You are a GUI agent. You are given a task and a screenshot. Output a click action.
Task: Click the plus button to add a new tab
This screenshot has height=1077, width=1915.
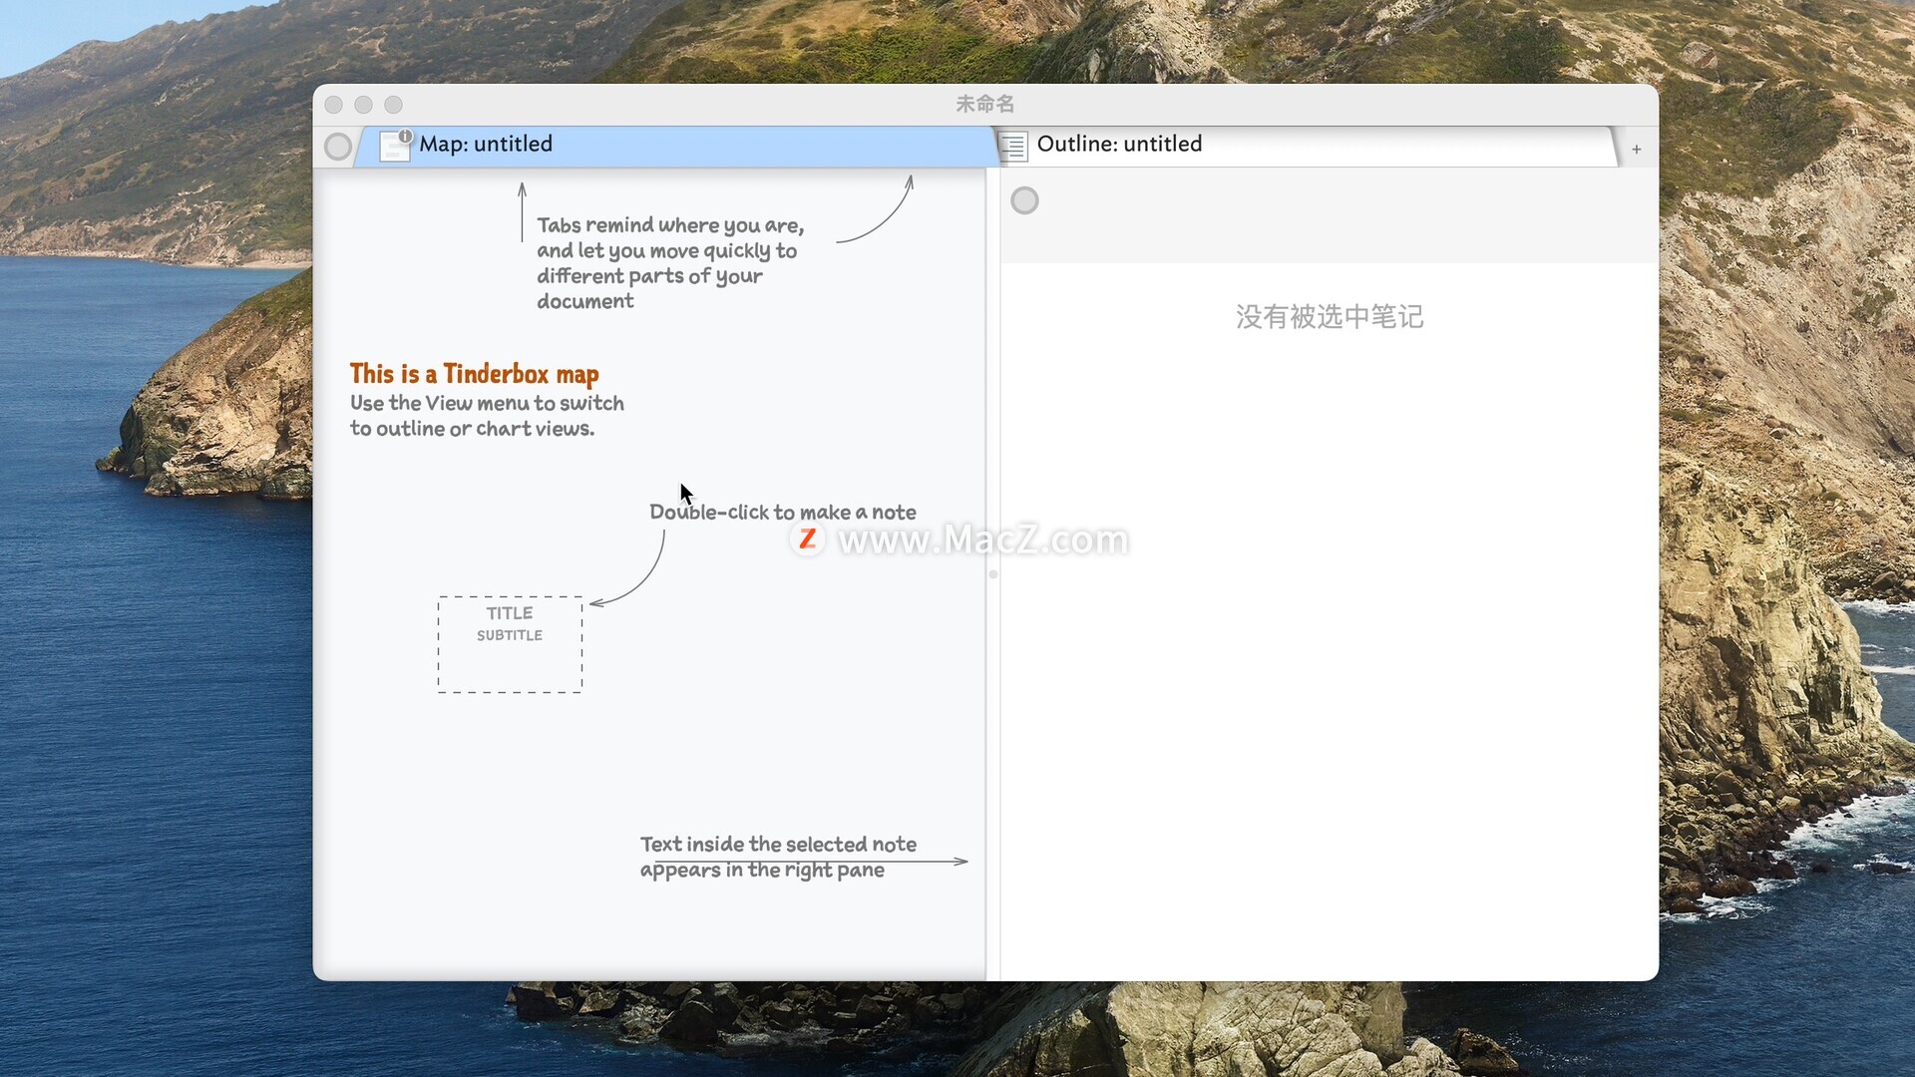(1637, 150)
